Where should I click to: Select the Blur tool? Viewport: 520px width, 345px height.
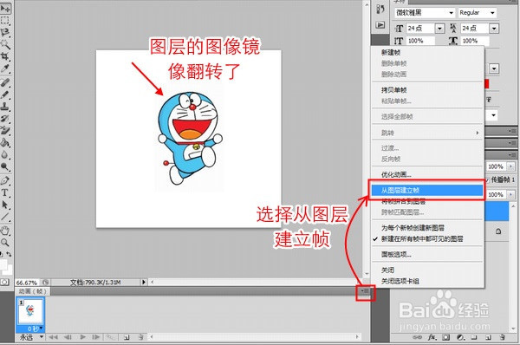tap(5, 154)
